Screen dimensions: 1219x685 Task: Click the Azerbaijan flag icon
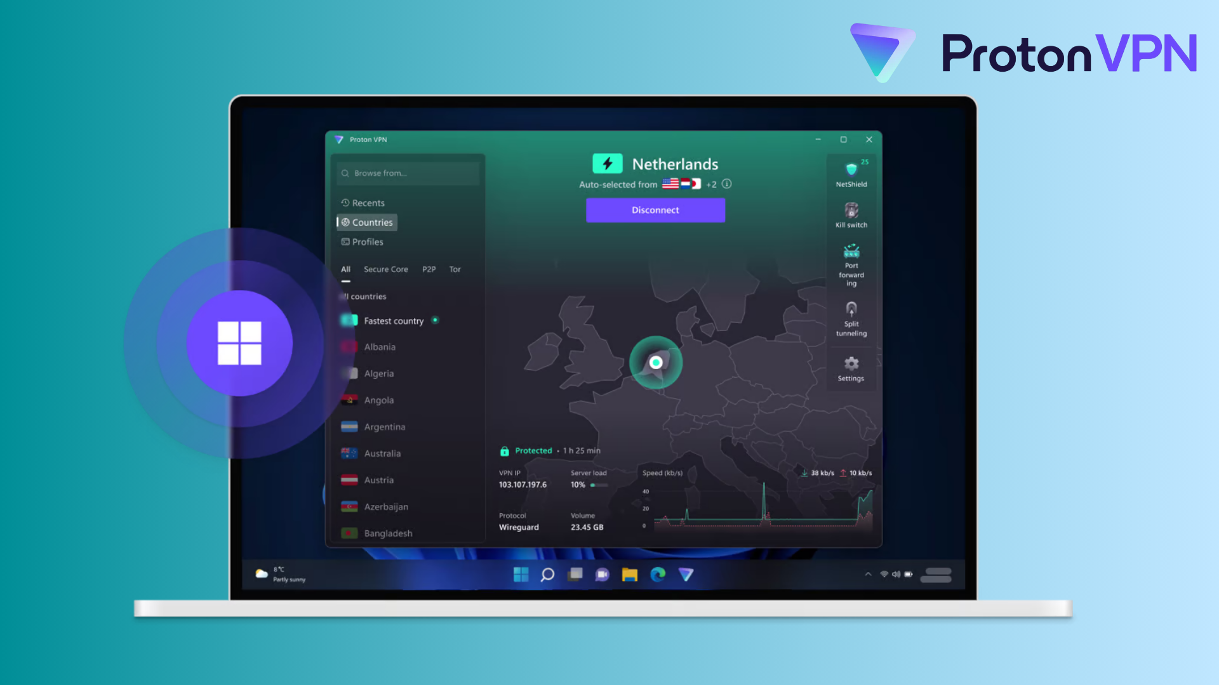click(x=349, y=507)
